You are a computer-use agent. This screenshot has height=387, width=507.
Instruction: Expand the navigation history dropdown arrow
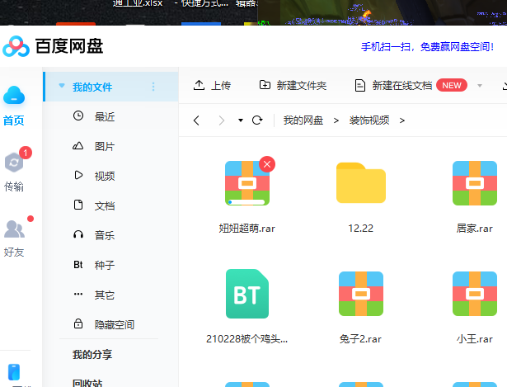click(x=240, y=120)
